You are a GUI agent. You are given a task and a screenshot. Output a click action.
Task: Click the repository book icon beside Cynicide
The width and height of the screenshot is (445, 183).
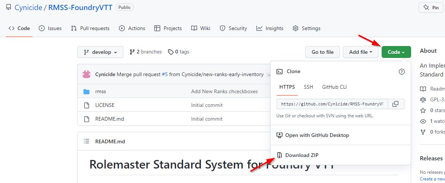(x=9, y=7)
